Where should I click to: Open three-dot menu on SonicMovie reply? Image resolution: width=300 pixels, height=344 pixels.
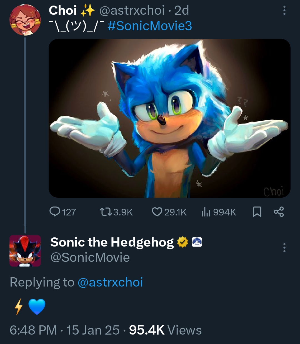284,248
